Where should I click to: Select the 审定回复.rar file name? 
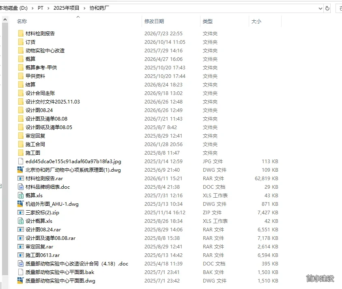click(39, 246)
